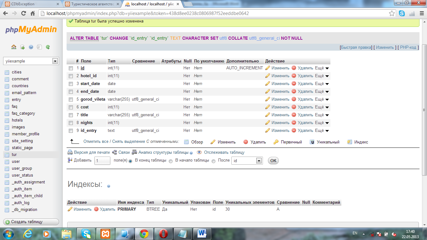Open the 'После' field dropdown showing id

(246, 161)
